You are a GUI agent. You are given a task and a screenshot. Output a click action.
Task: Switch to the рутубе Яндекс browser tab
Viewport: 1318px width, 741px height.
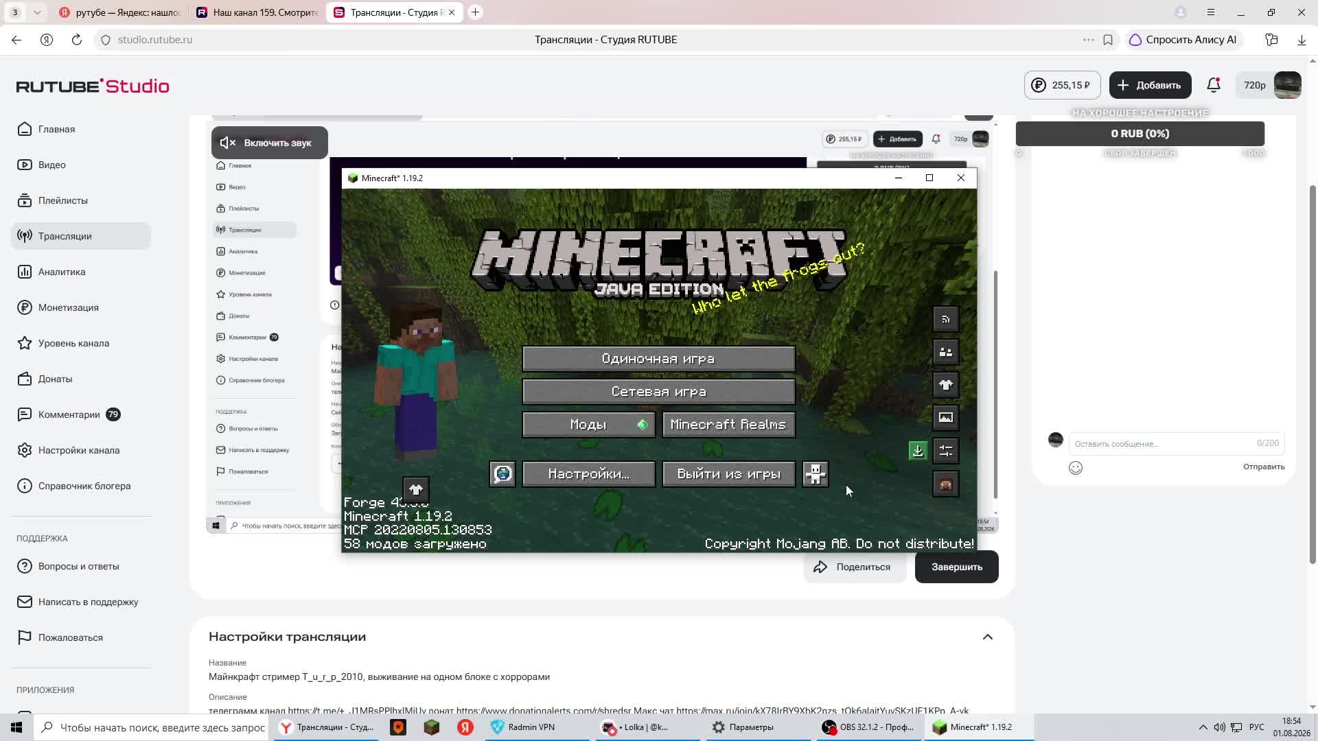120,12
